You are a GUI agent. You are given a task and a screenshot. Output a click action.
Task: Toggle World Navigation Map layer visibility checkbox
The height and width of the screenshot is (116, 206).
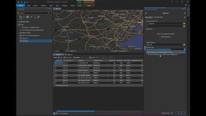click(20, 30)
